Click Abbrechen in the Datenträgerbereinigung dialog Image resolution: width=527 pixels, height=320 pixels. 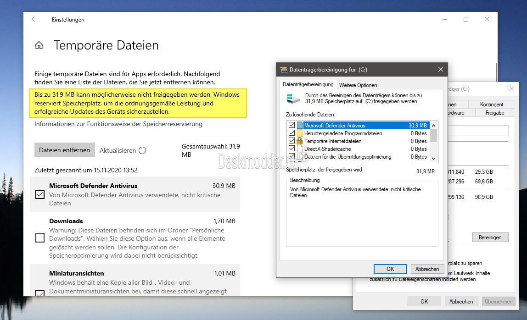point(427,269)
